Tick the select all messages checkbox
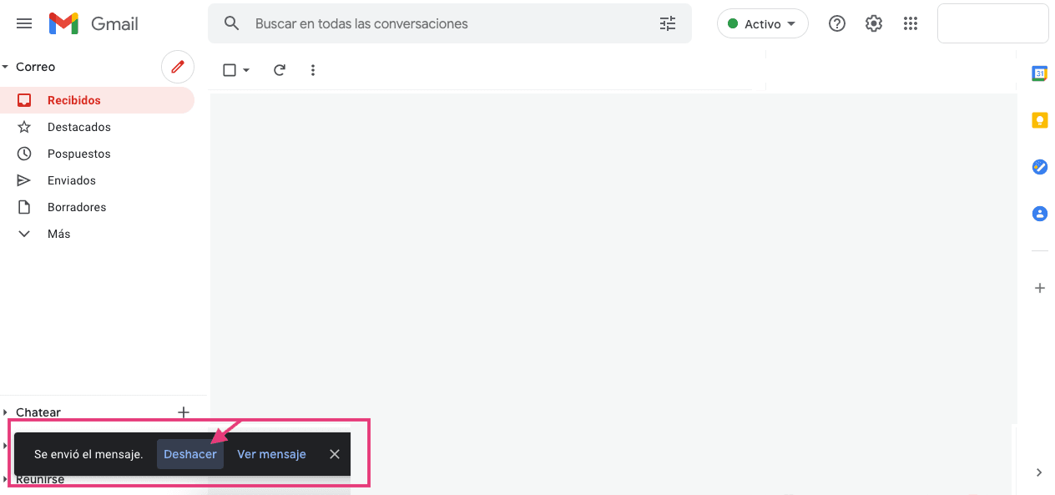This screenshot has width=1055, height=495. (x=230, y=70)
